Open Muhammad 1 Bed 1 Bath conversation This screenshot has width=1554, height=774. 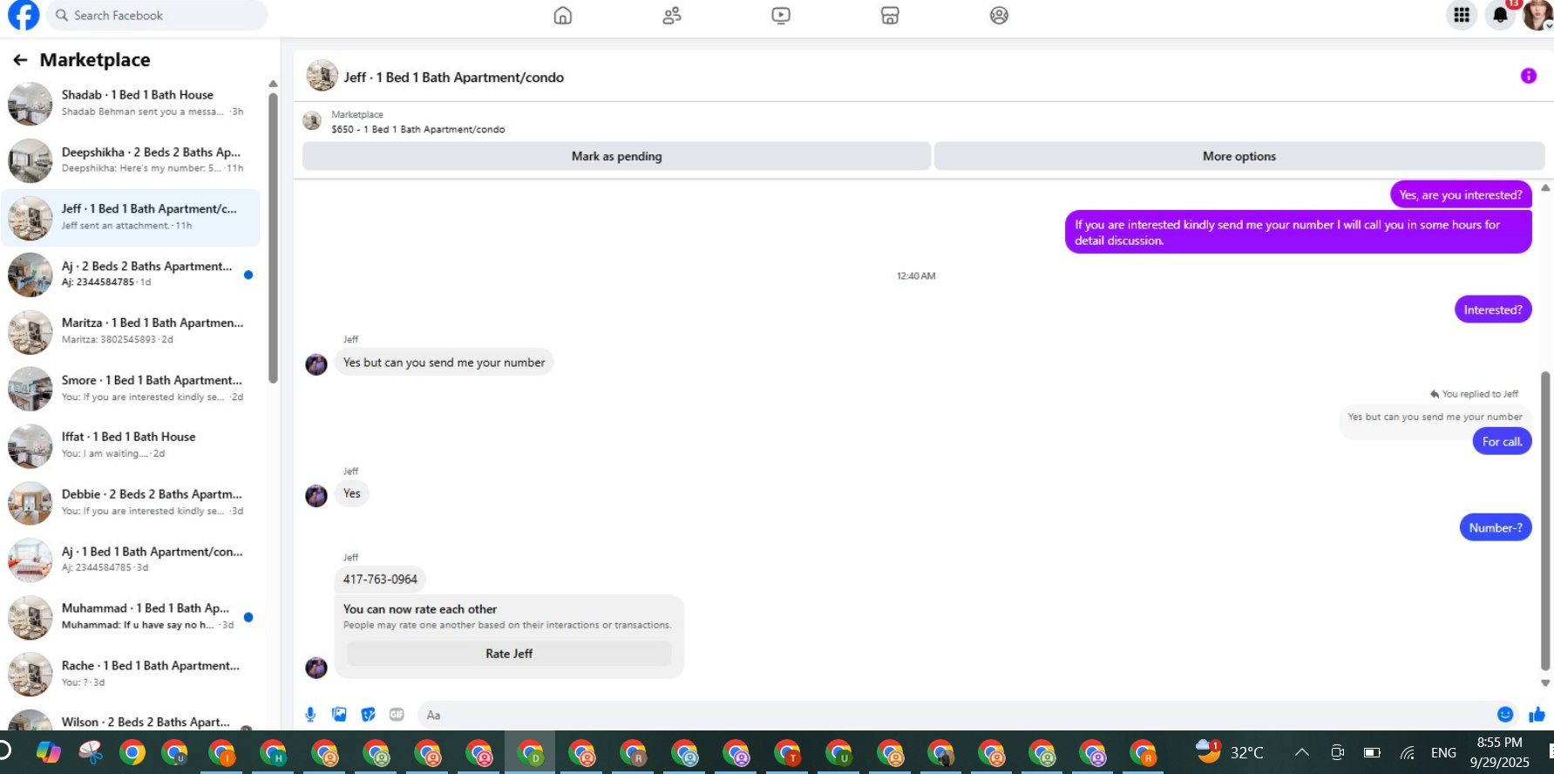(131, 617)
